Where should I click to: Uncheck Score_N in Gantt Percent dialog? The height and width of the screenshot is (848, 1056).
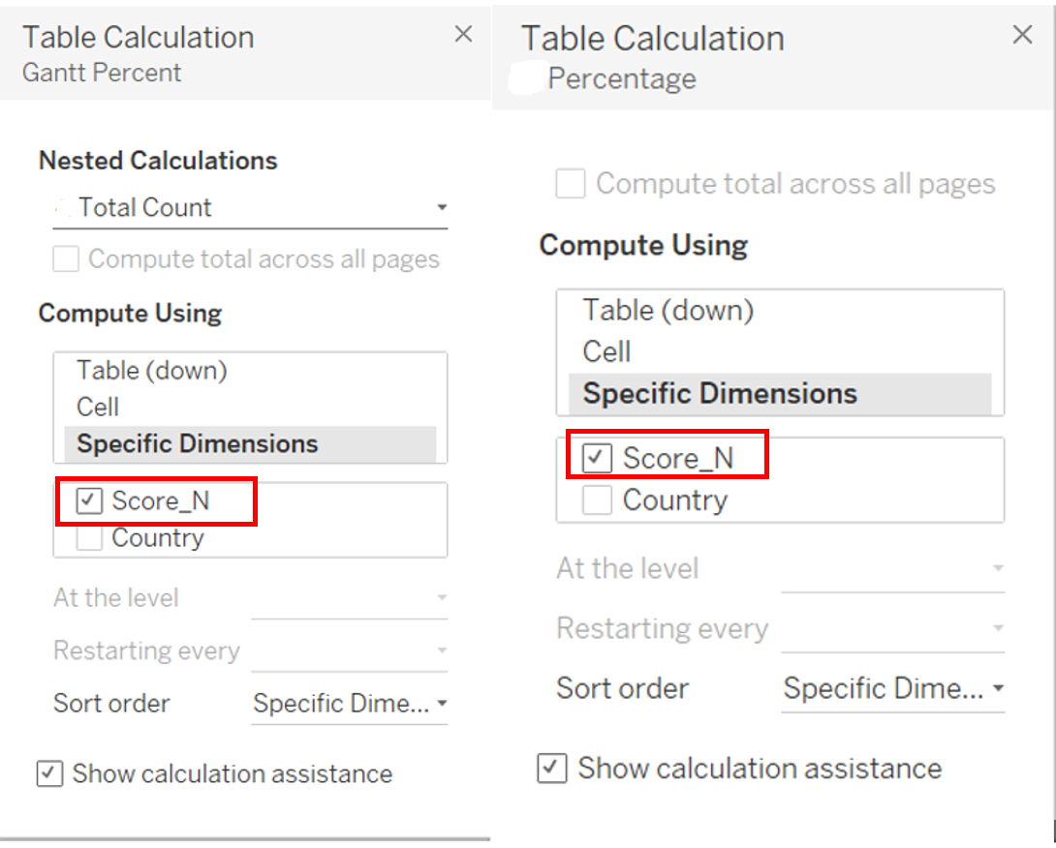[x=90, y=501]
